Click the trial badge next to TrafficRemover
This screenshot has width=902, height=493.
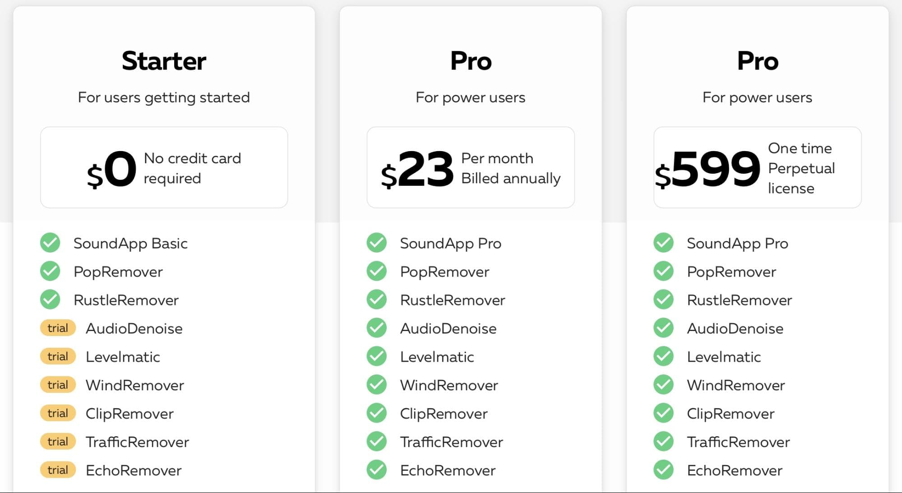[58, 442]
